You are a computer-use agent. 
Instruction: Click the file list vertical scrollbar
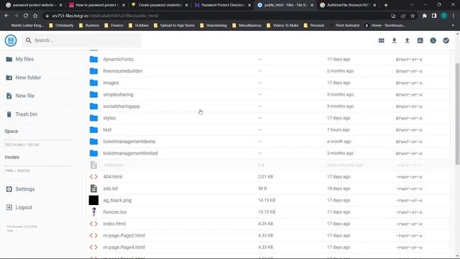[x=457, y=114]
